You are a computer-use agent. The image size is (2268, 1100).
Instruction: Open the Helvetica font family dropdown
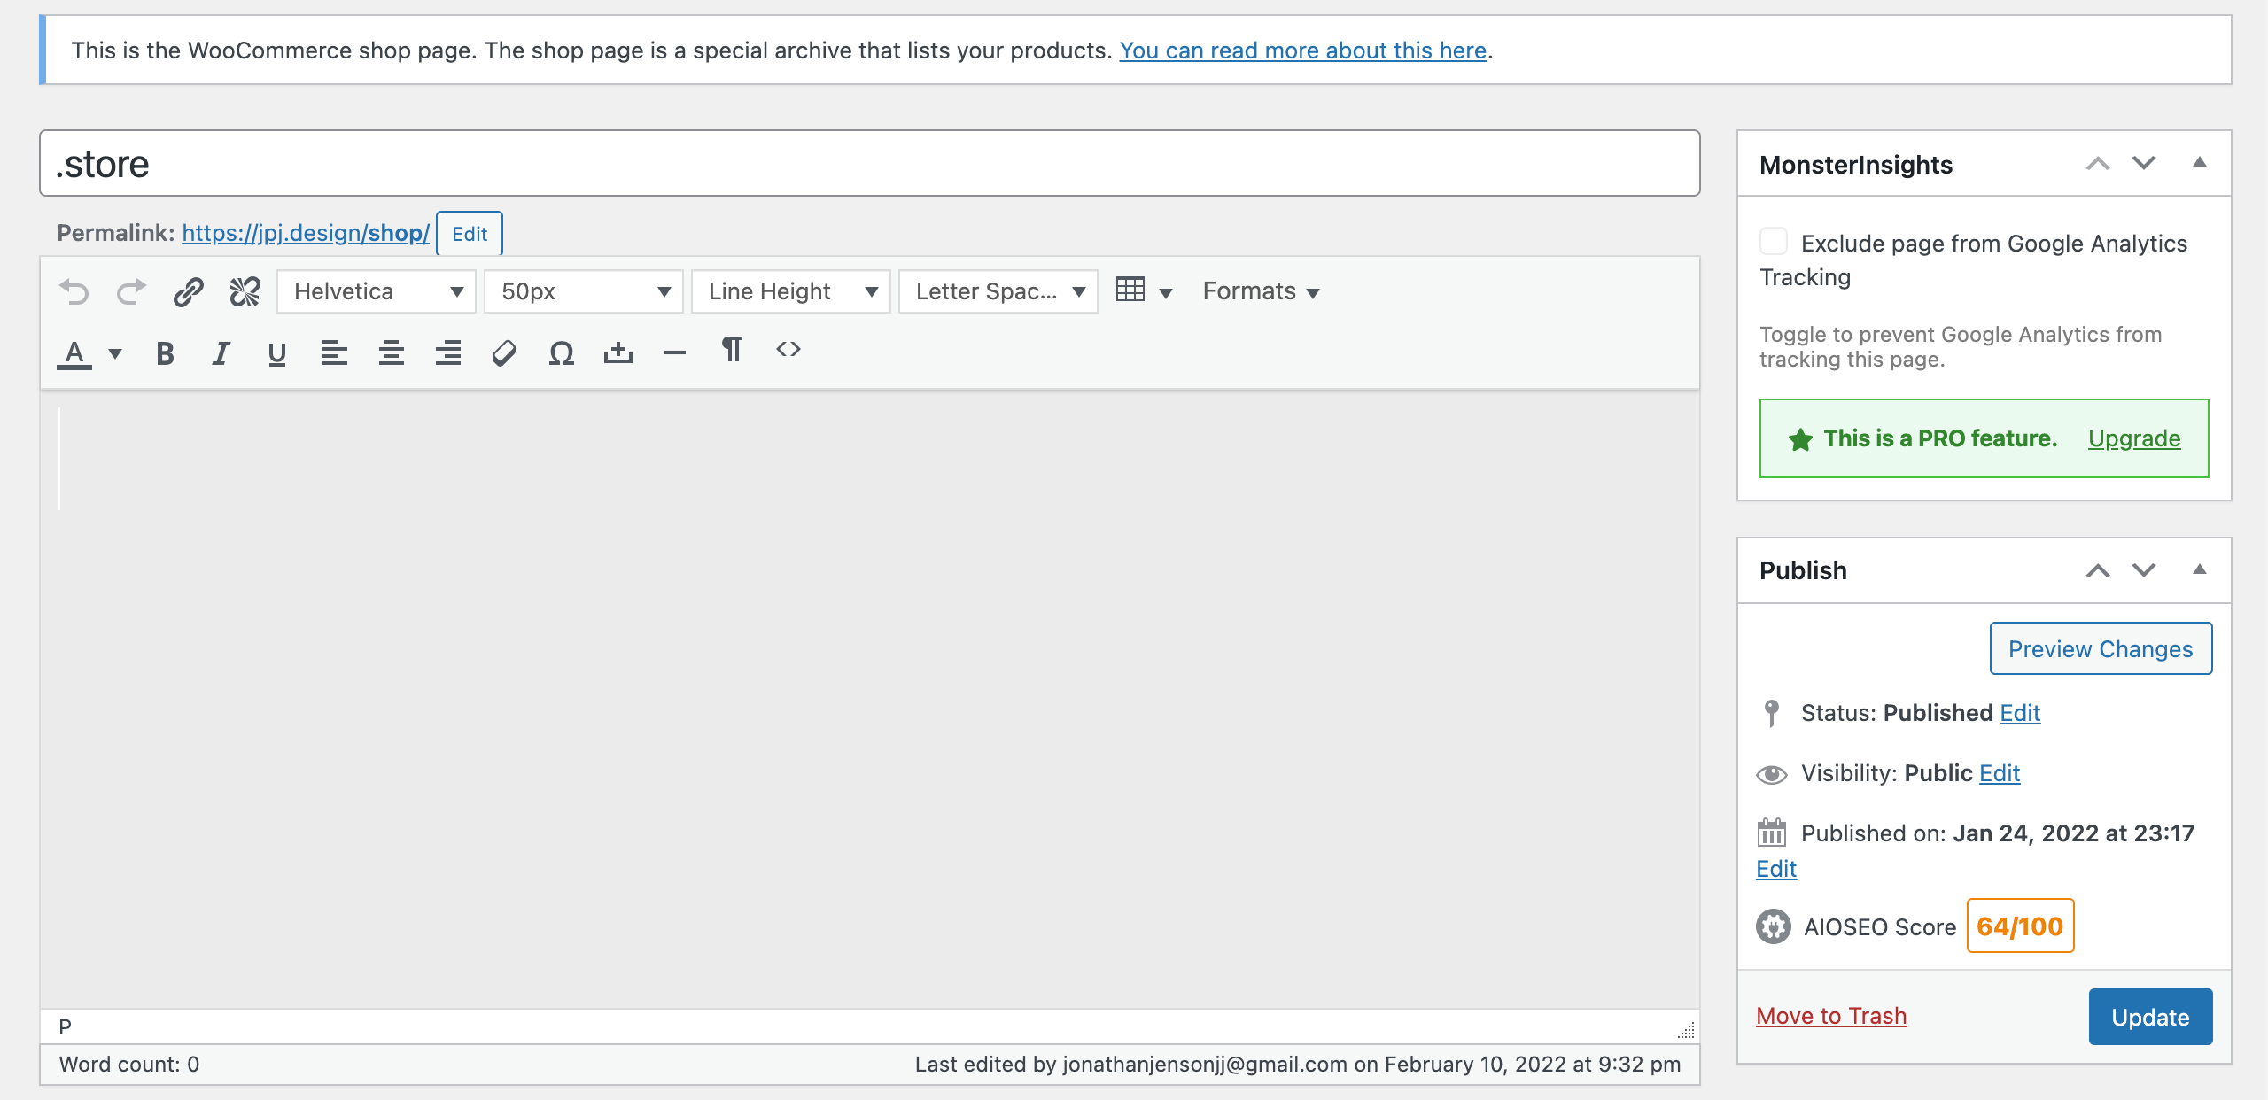coord(377,291)
